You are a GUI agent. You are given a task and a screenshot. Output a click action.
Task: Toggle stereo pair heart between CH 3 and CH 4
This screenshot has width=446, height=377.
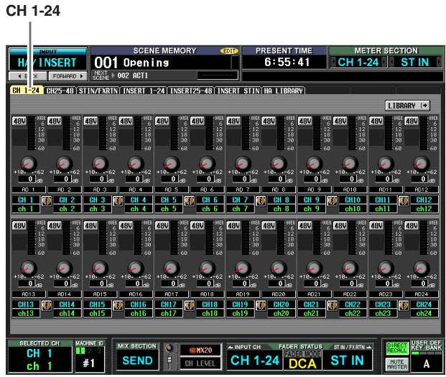pos(118,201)
